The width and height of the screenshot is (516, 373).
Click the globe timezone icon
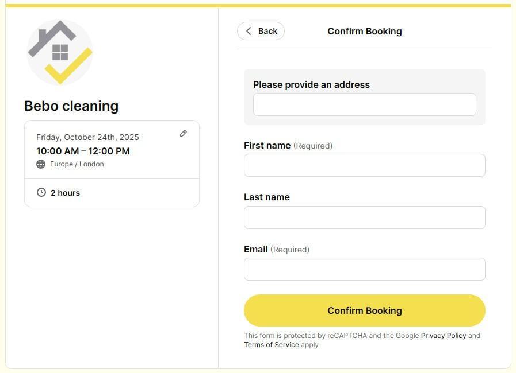tap(41, 164)
